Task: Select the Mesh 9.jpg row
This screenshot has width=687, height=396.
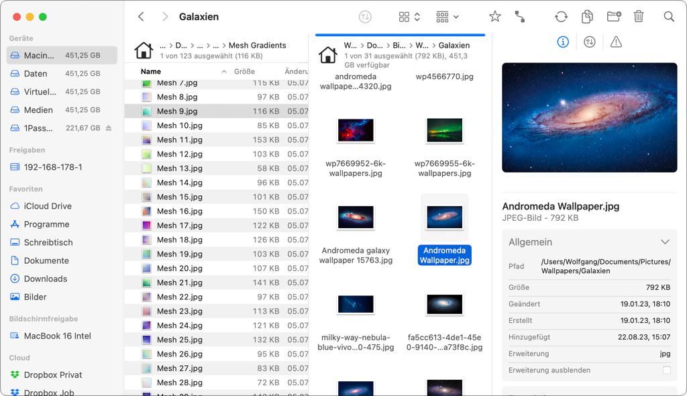Action: coord(217,111)
